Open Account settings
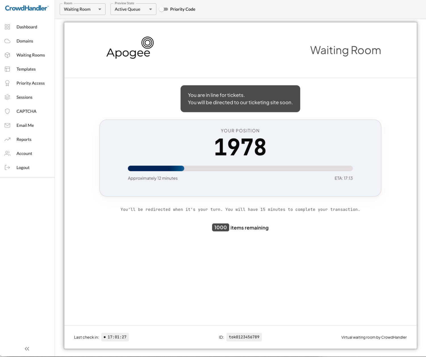Screen dimensions: 426x357 coord(24,153)
